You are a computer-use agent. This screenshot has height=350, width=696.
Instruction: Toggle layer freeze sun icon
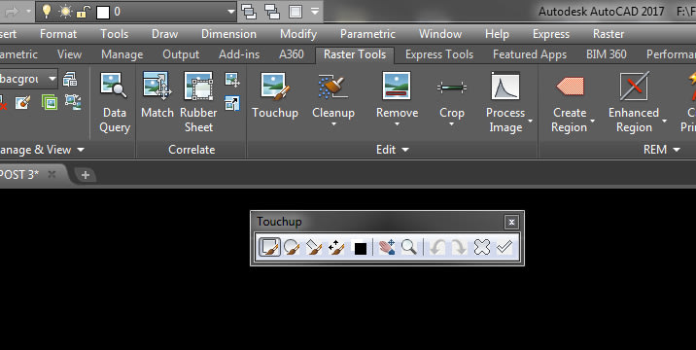click(65, 12)
